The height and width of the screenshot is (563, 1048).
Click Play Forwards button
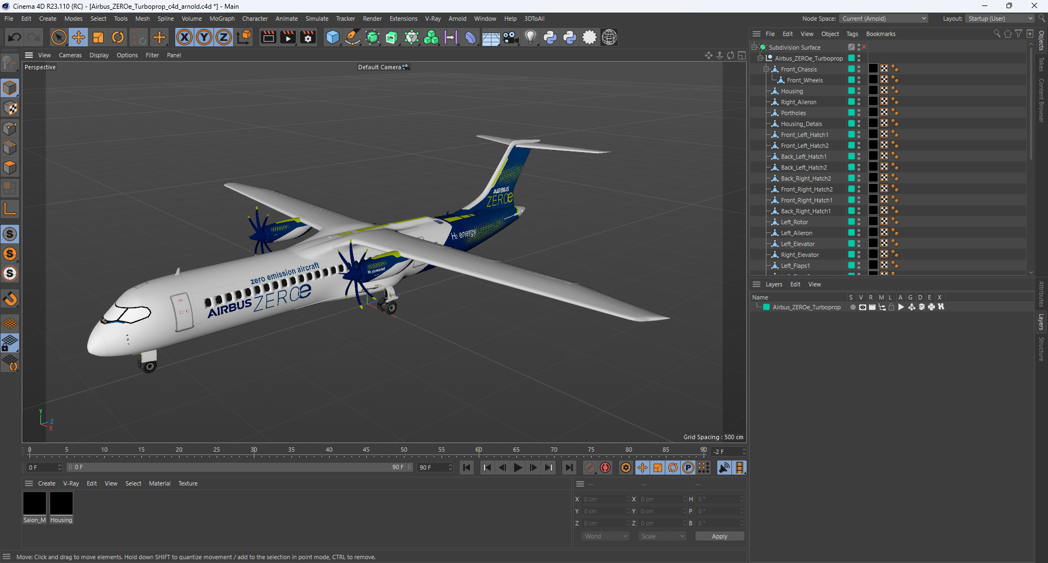pyautogui.click(x=518, y=468)
